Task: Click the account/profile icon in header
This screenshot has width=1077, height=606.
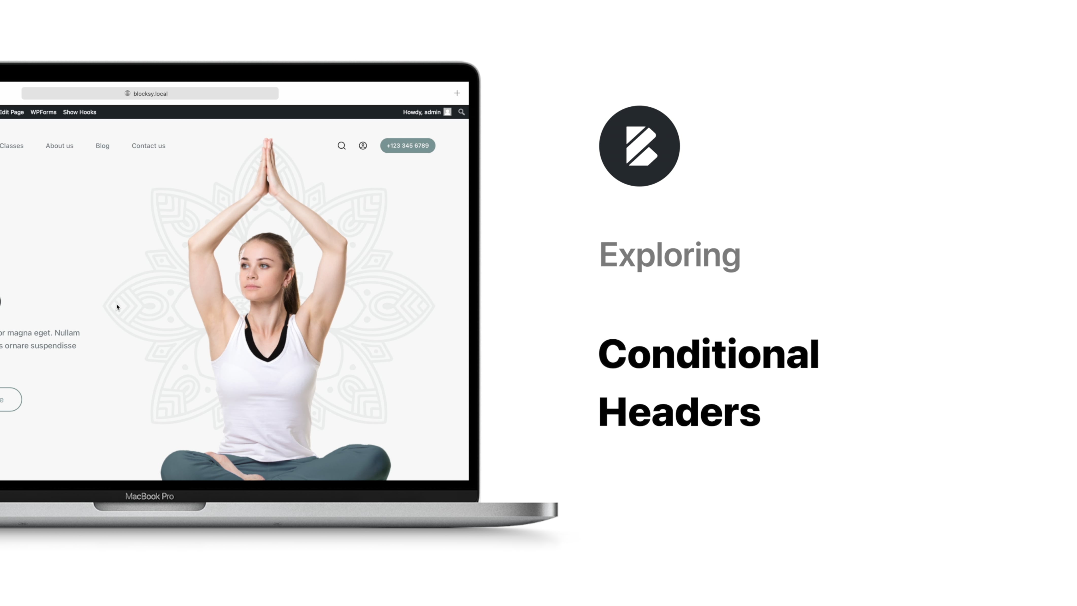Action: tap(362, 145)
